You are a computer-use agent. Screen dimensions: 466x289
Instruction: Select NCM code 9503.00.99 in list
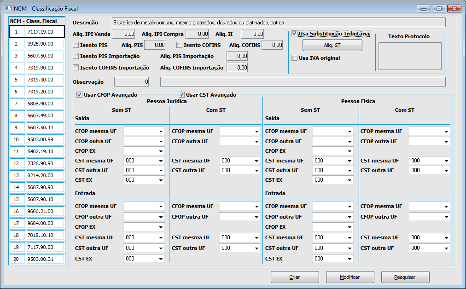[x=45, y=139]
